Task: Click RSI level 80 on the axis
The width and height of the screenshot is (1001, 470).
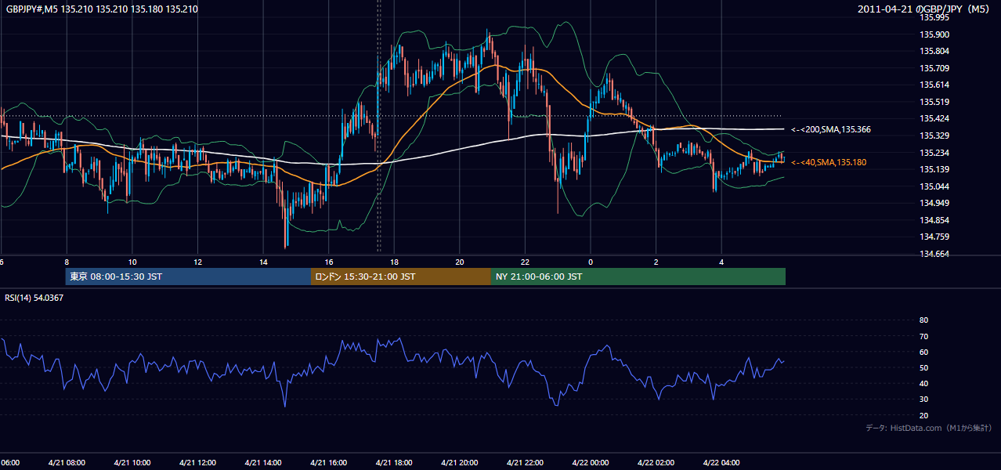Action: pyautogui.click(x=923, y=320)
